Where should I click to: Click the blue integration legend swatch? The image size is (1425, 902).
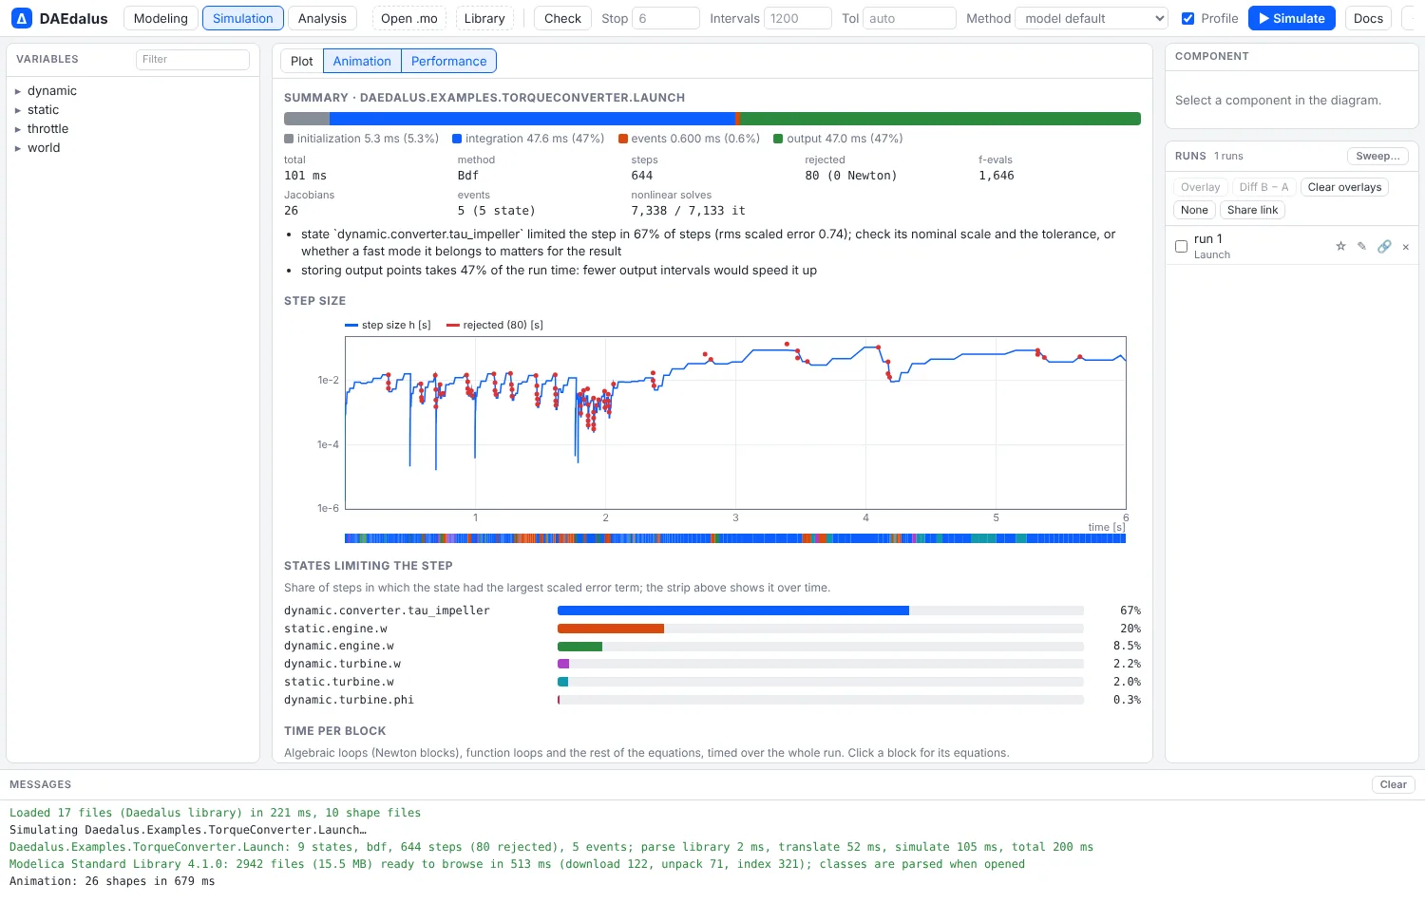tap(457, 139)
